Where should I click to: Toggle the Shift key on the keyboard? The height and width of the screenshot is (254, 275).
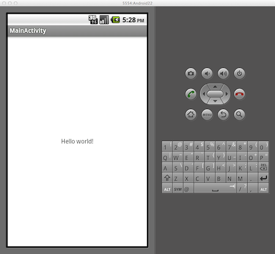point(167,177)
